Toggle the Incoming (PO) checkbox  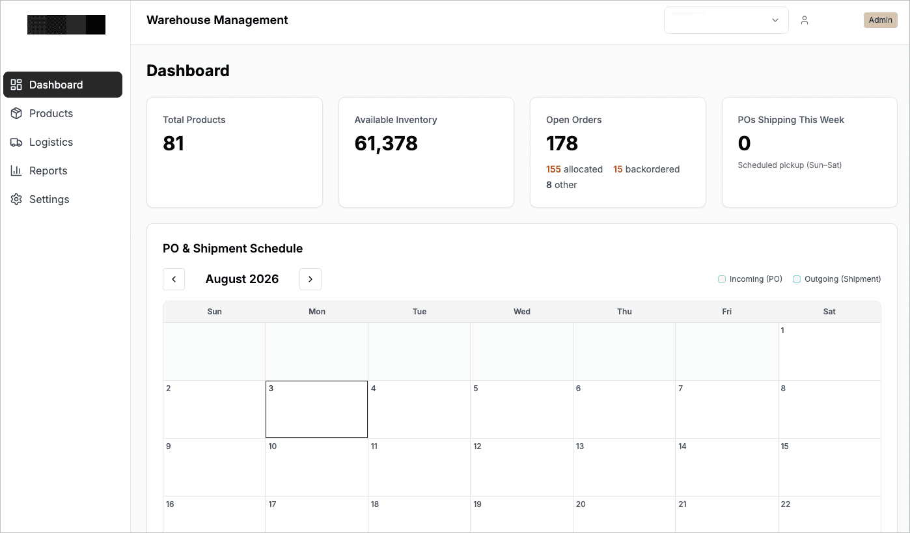pos(722,279)
